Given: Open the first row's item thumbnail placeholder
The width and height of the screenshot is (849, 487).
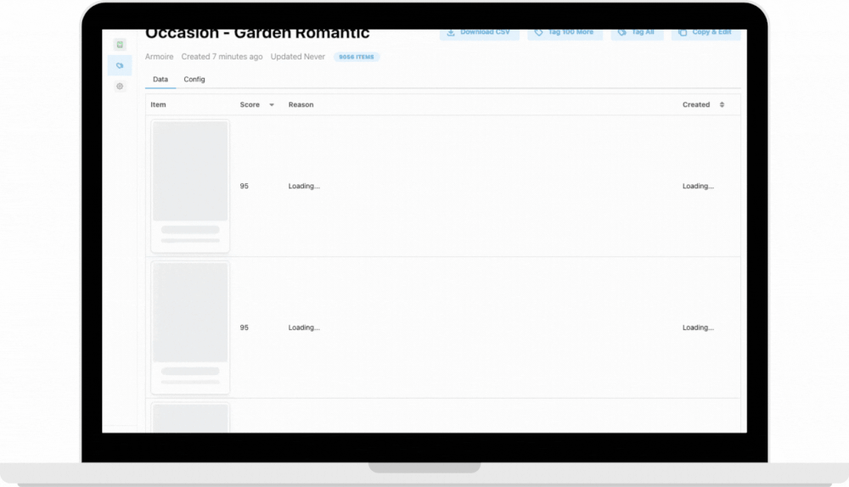Looking at the screenshot, I should coord(190,186).
